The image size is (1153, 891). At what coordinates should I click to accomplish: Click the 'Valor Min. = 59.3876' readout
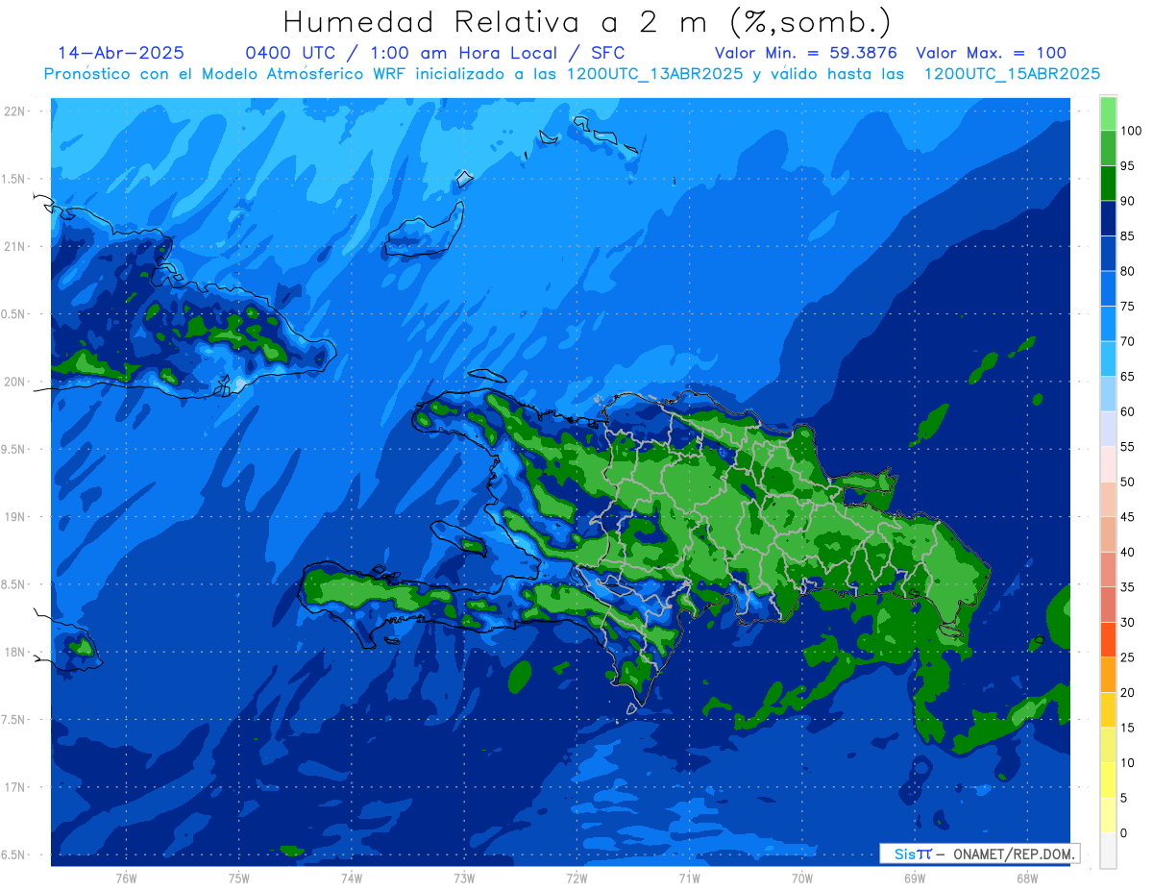pos(806,53)
